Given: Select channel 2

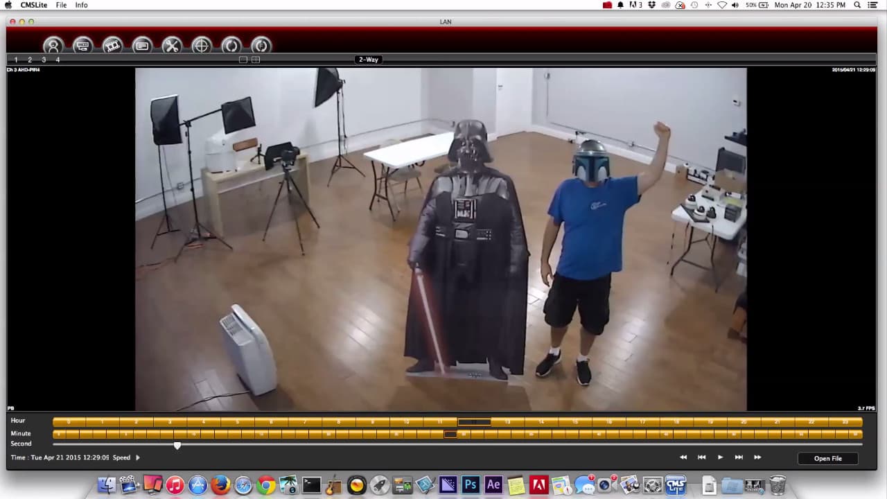Looking at the screenshot, I should pyautogui.click(x=30, y=60).
